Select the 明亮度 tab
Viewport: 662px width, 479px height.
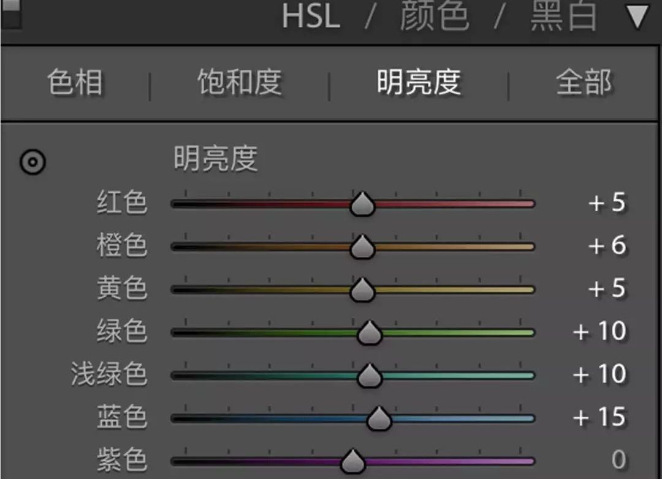(x=419, y=82)
